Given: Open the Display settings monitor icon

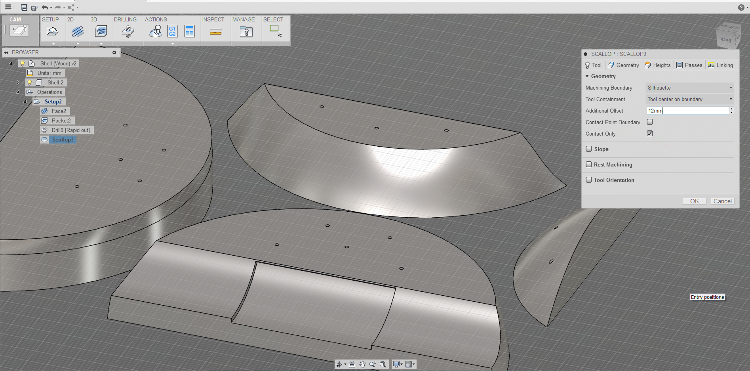Looking at the screenshot, I should tap(396, 364).
